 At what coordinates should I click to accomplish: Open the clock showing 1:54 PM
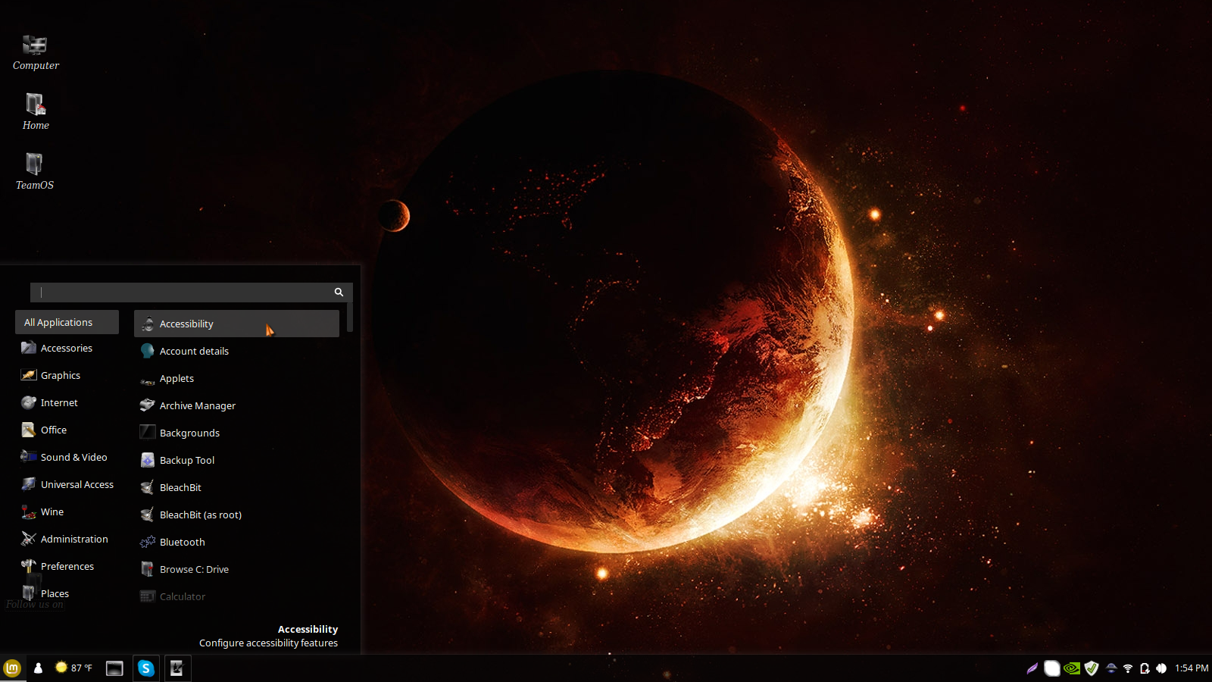1192,668
